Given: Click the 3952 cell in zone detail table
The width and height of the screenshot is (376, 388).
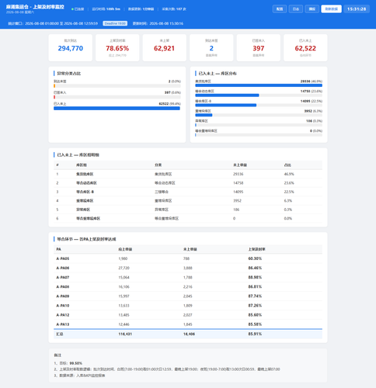Looking at the screenshot, I should point(237,201).
